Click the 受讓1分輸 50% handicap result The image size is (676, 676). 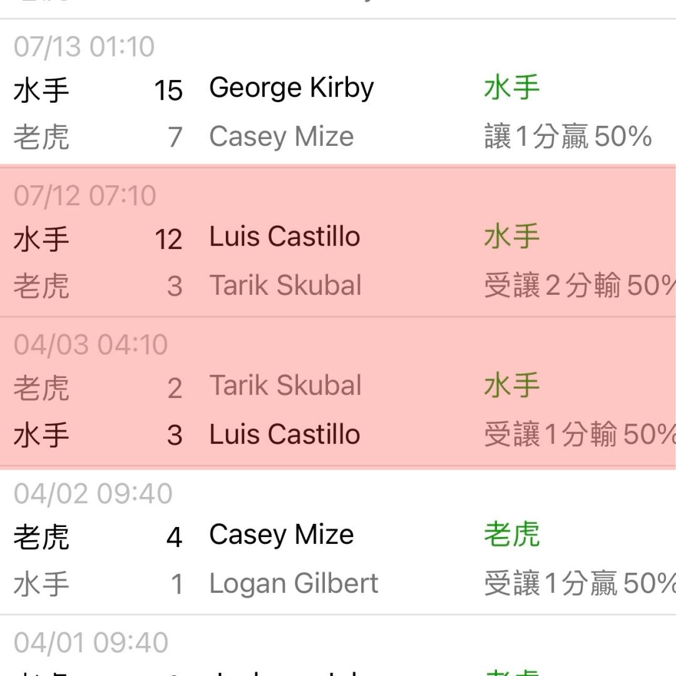tap(579, 435)
